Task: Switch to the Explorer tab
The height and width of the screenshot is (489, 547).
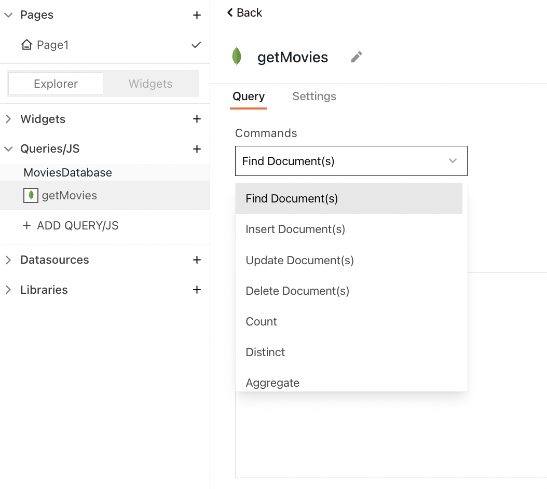Action: coord(56,84)
